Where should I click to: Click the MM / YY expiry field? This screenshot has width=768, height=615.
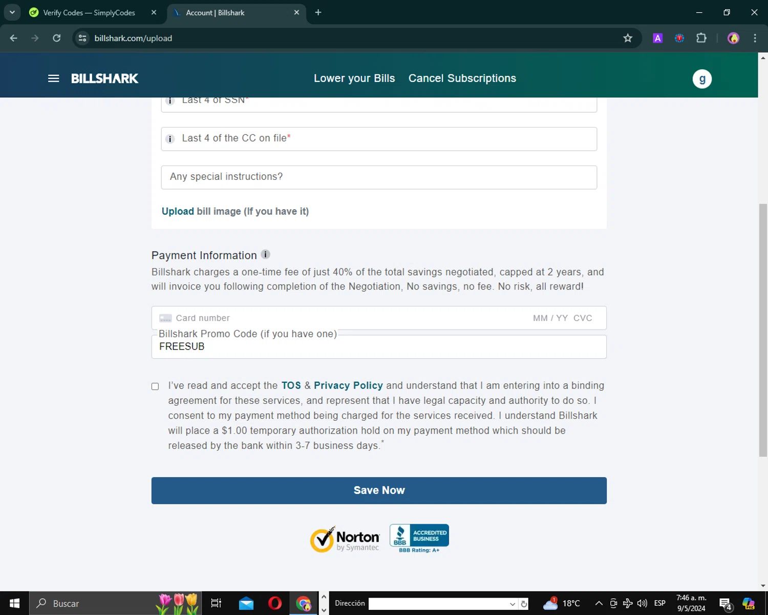550,318
